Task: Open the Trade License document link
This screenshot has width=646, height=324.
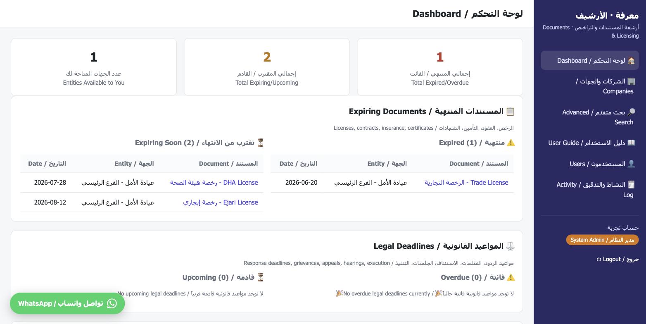Action: point(466,183)
